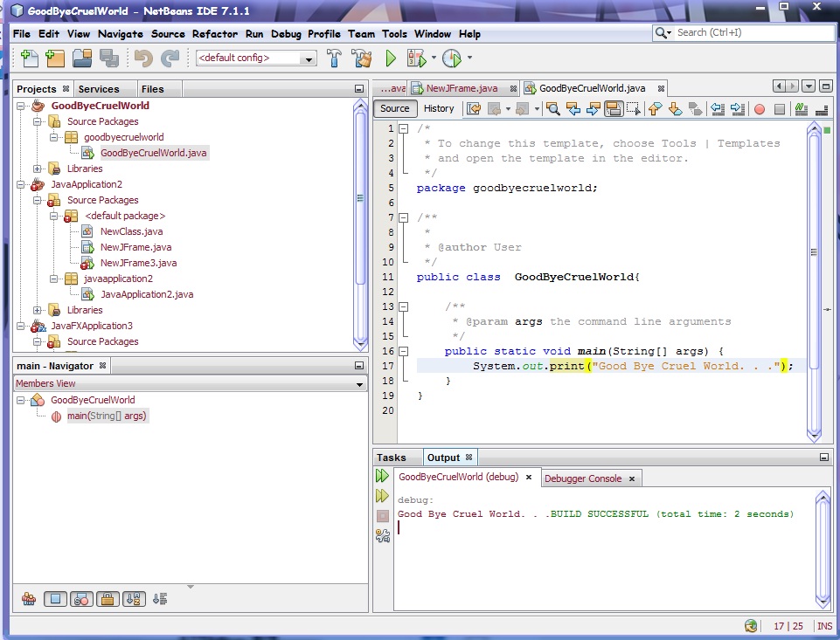
Task: Open Output settings wrench icon
Action: (x=383, y=535)
